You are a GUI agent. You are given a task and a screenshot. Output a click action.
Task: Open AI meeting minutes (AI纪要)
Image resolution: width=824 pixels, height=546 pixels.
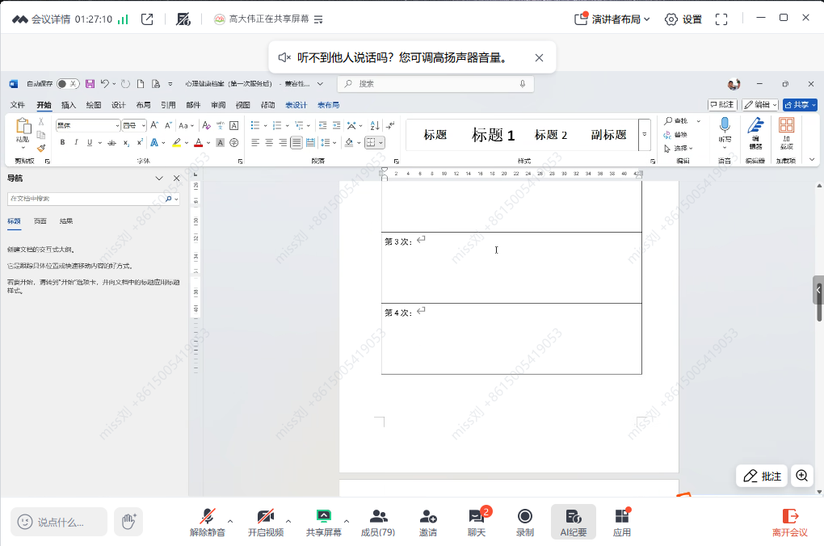(573, 521)
